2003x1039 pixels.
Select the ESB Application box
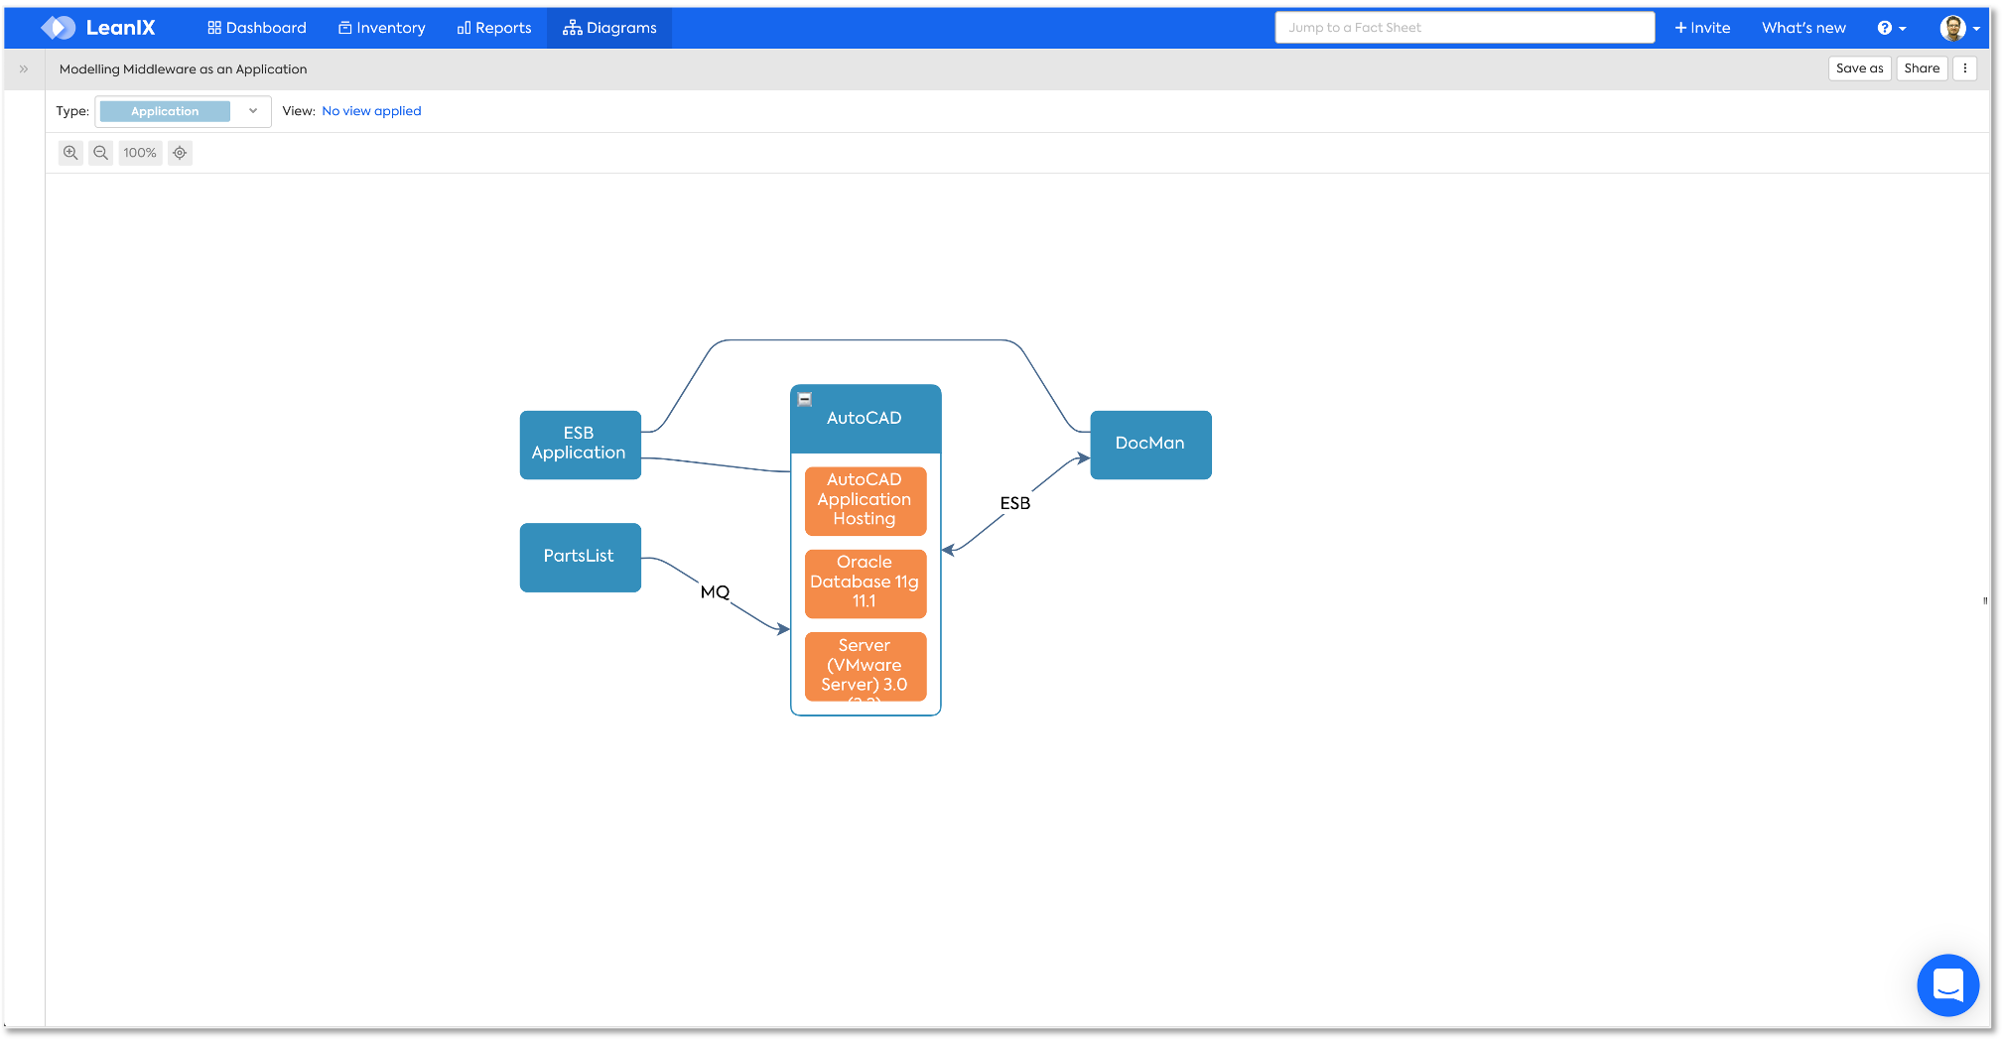[581, 445]
